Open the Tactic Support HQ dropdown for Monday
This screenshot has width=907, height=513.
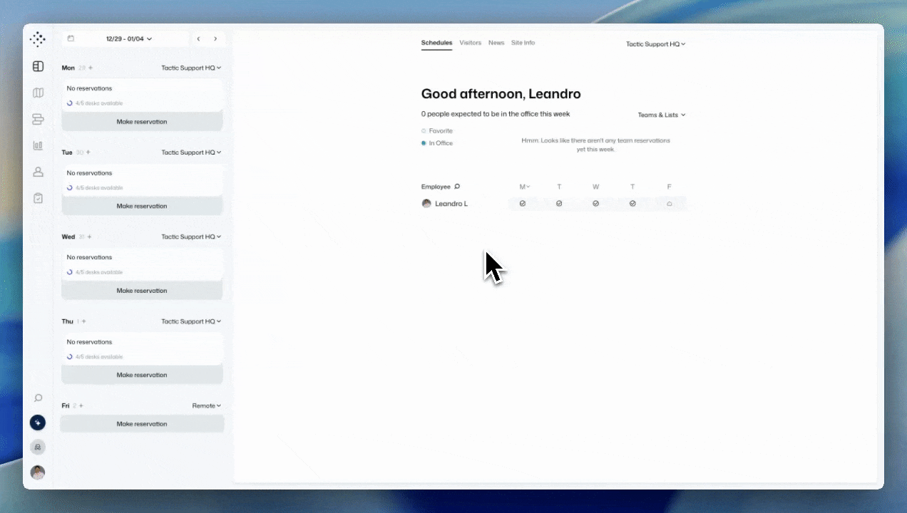(191, 68)
